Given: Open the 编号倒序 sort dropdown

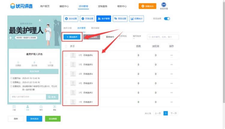Looking at the screenshot, I should (x=137, y=37).
